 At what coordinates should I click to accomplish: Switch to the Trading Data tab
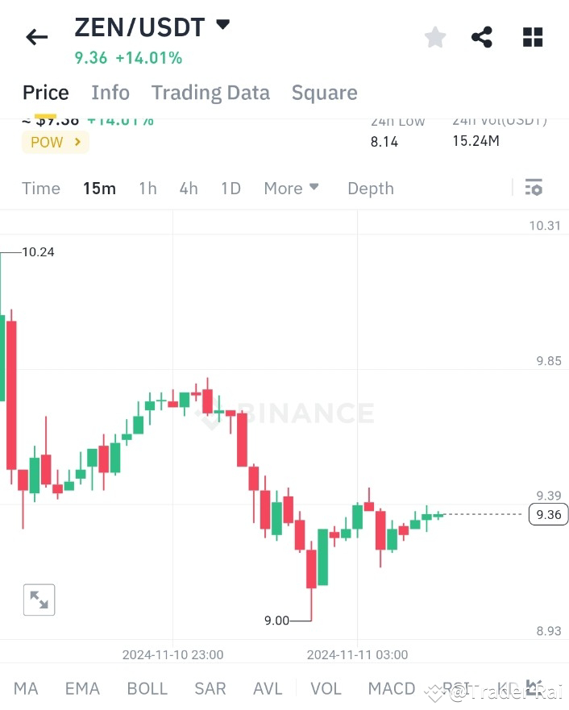(210, 92)
